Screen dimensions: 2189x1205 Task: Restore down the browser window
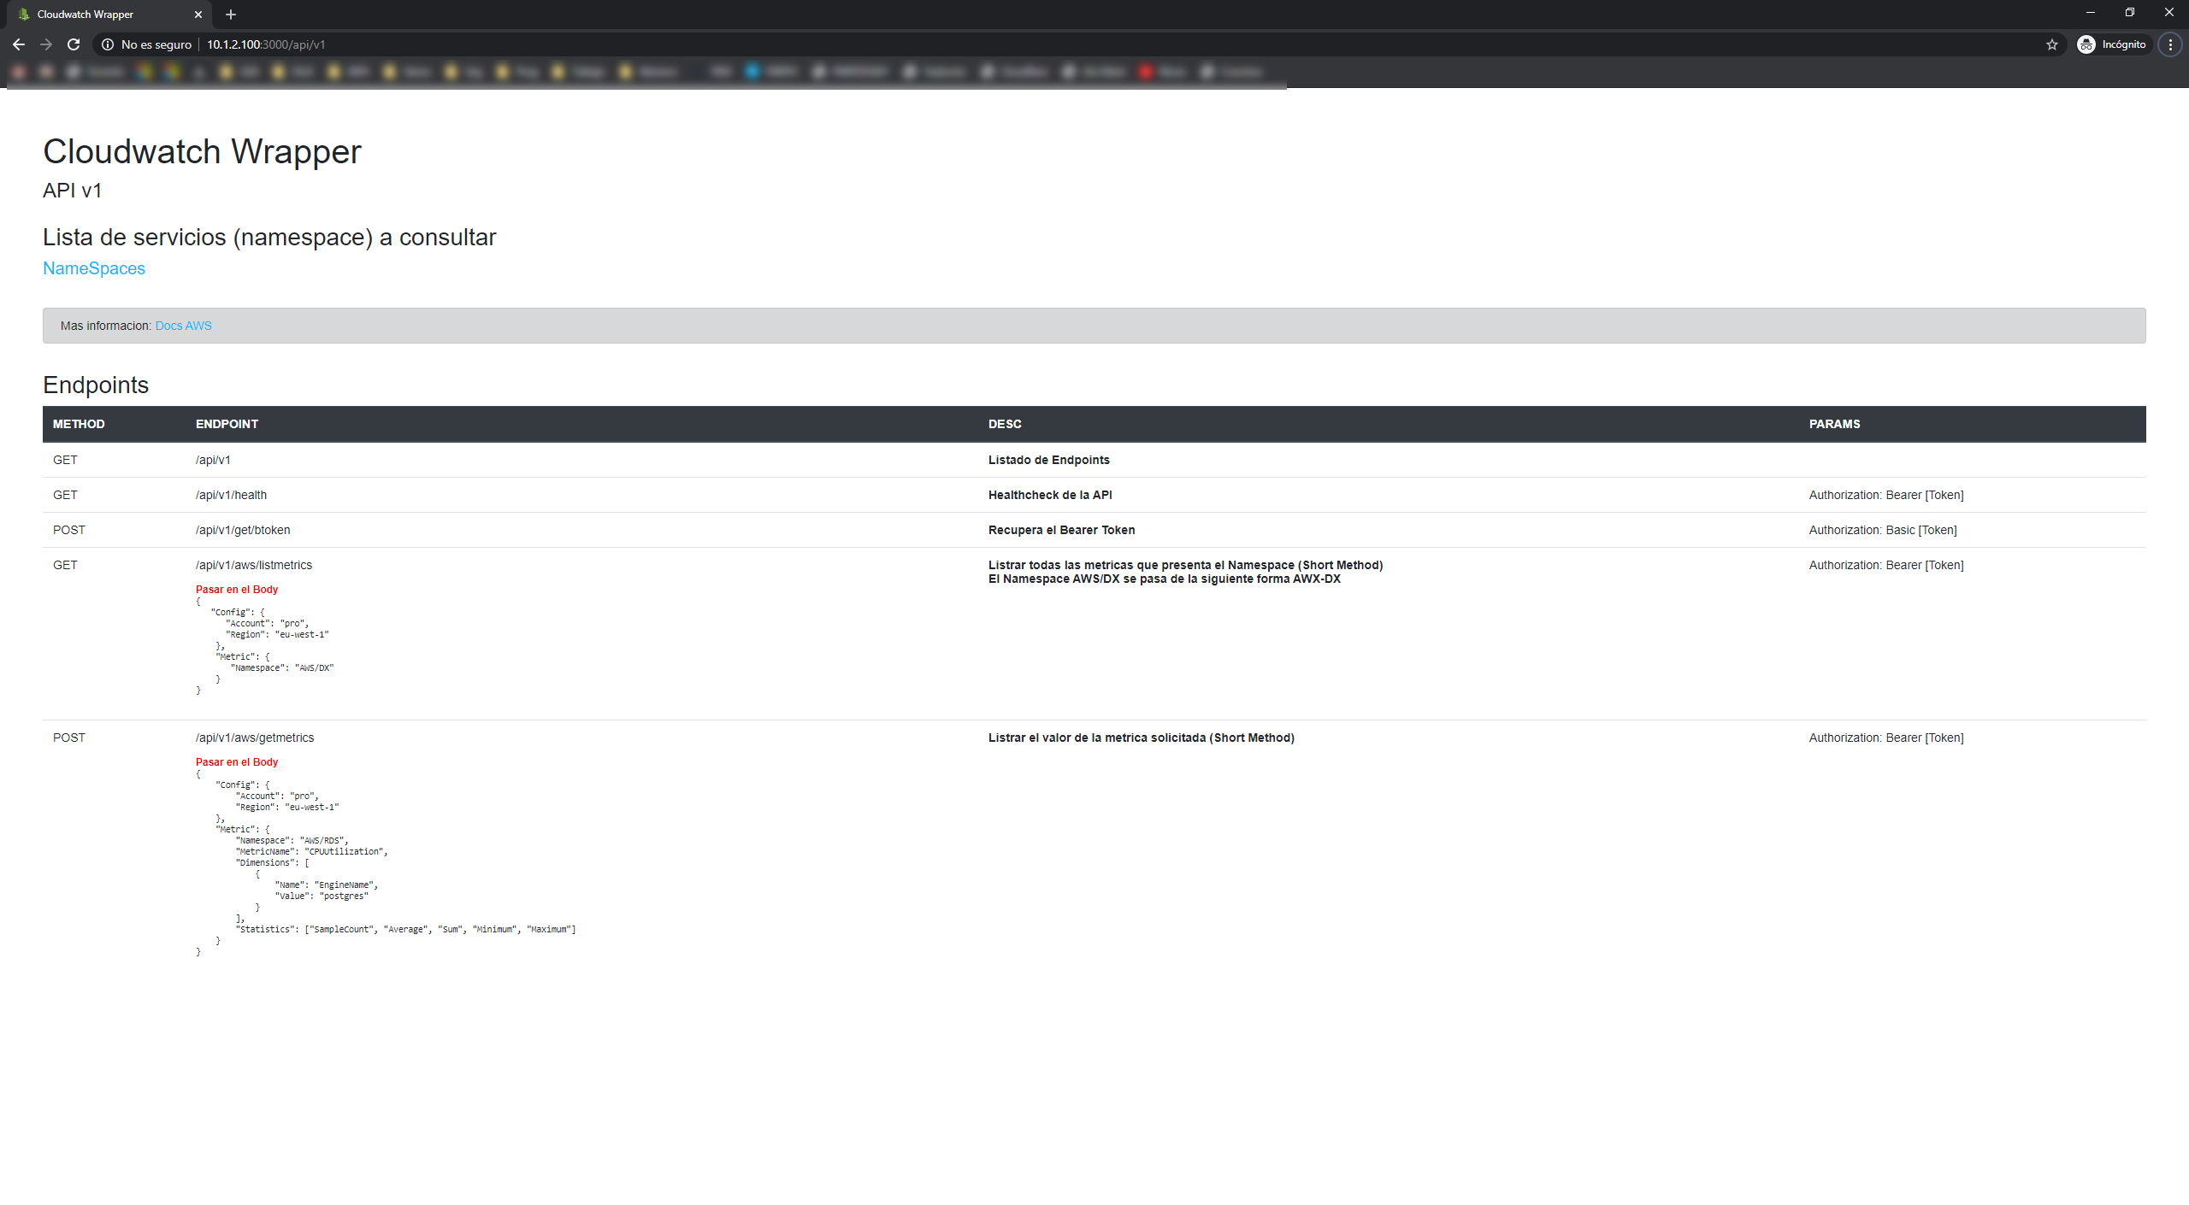click(2129, 13)
